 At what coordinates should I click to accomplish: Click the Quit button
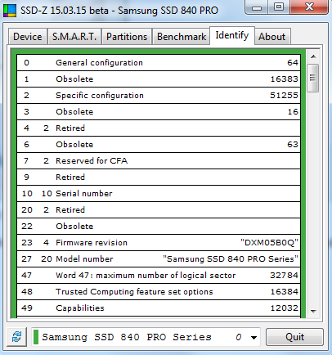click(294, 337)
